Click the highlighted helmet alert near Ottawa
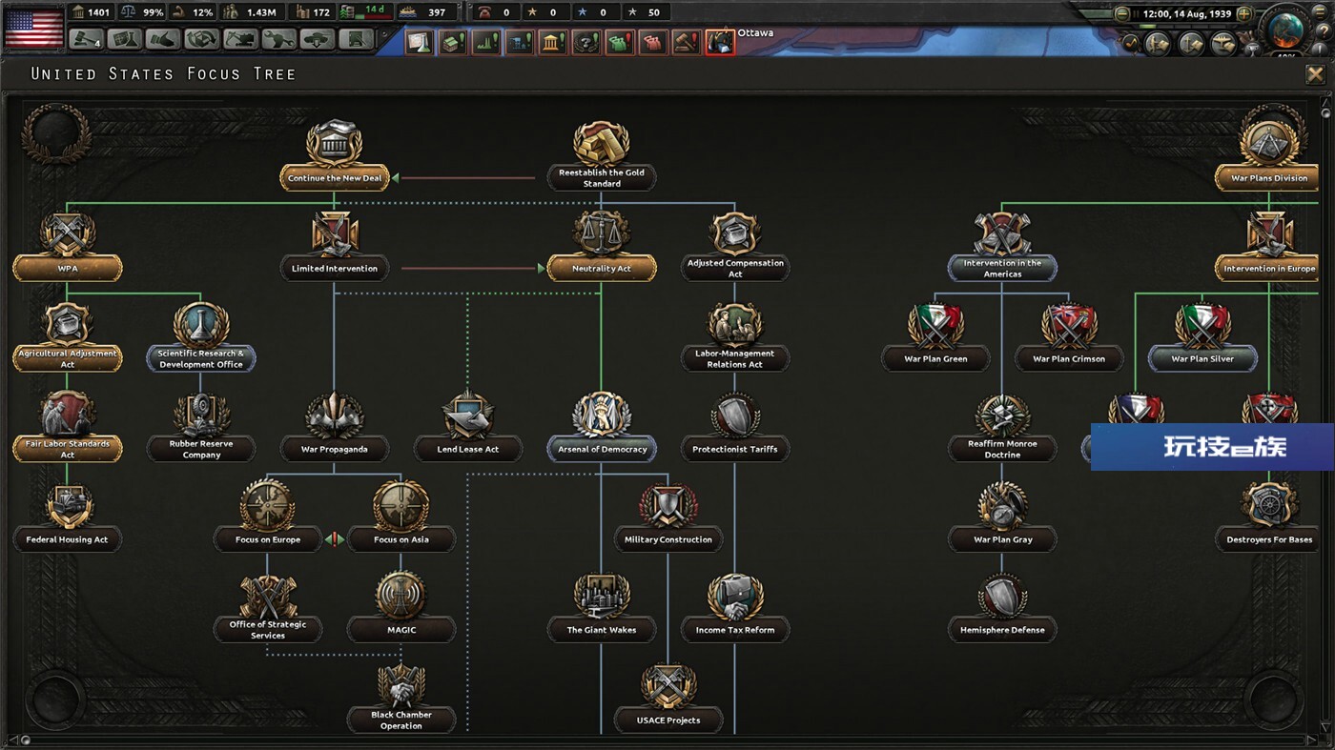 (720, 42)
